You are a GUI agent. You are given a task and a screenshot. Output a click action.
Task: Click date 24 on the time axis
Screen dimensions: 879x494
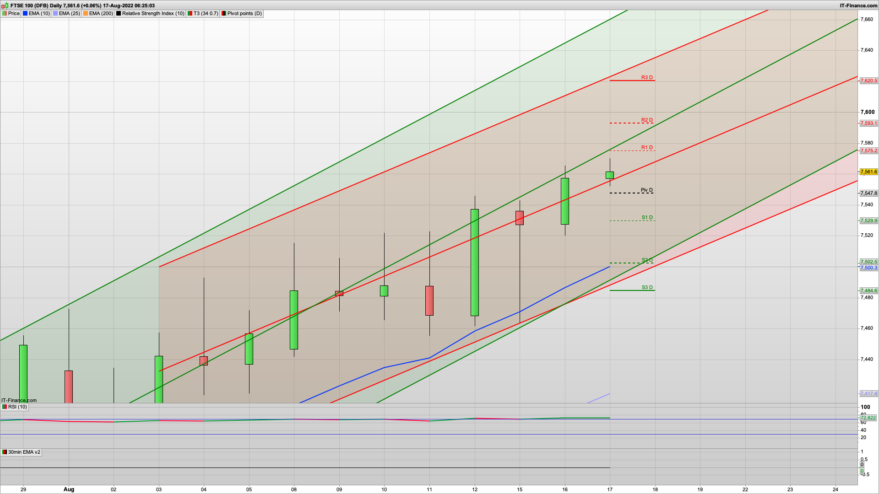[x=836, y=489]
